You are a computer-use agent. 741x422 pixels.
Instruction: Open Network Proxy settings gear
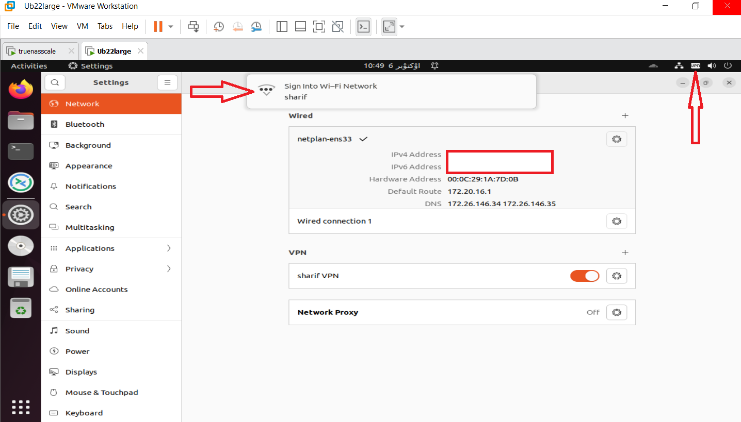point(616,312)
